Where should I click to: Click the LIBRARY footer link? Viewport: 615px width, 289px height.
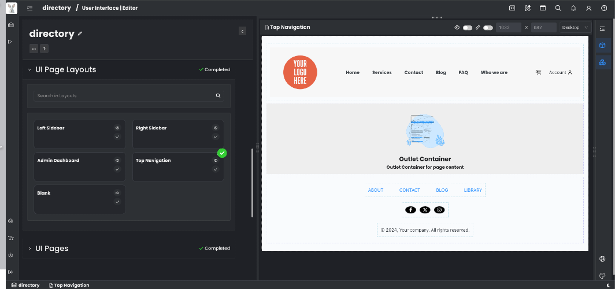click(x=473, y=190)
